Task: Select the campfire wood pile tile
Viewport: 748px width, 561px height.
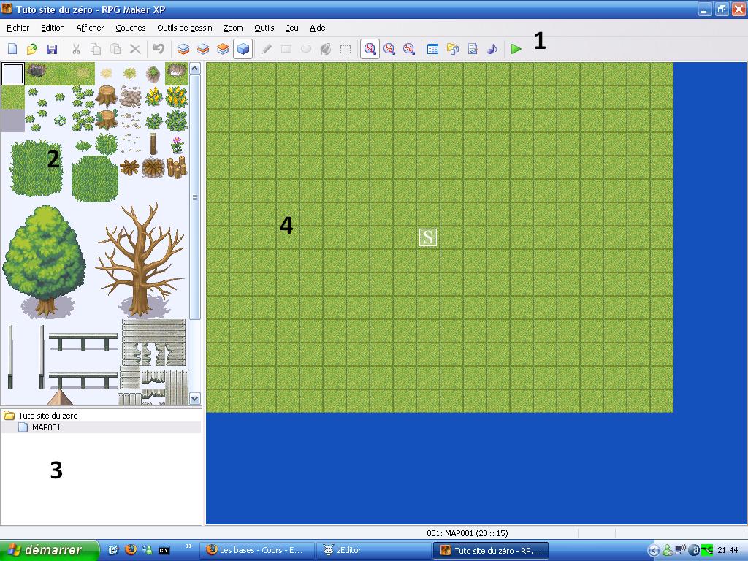Action: 153,167
